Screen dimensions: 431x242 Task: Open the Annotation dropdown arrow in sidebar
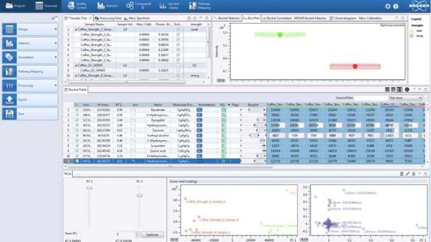tap(56, 57)
